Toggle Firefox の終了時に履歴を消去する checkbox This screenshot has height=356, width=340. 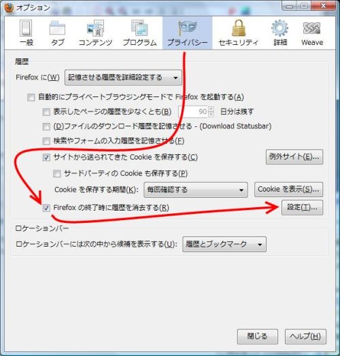pos(46,208)
